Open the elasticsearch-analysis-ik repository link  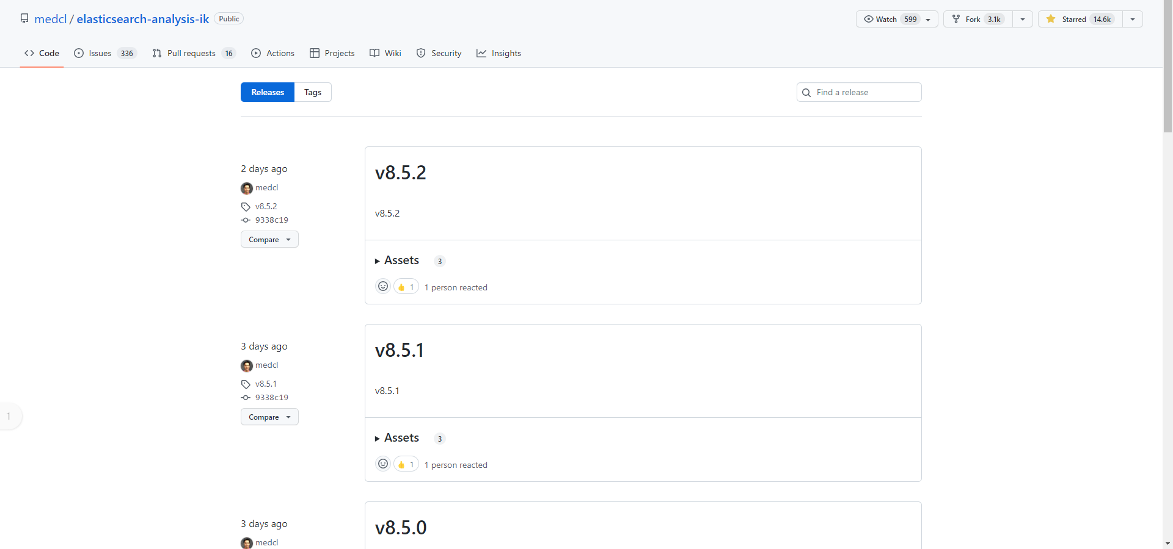[x=143, y=19]
